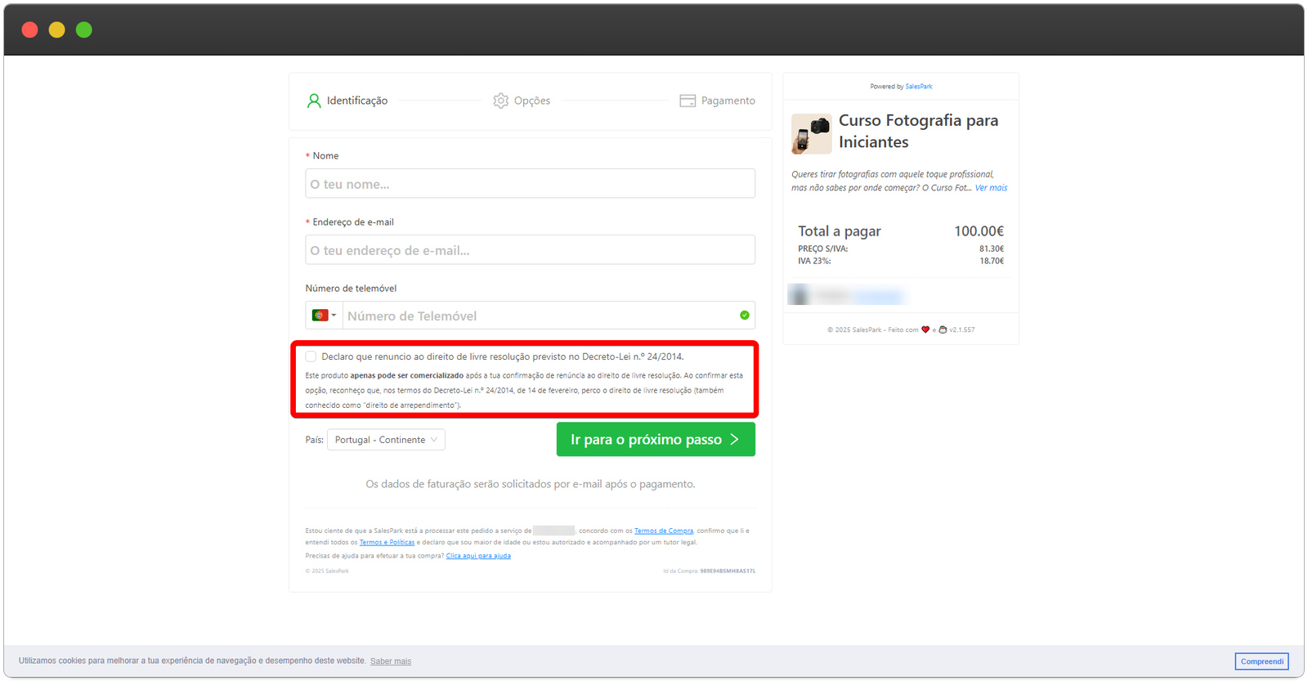Viewport: 1308px width, 681px height.
Task: Open the Termos de Compra link
Action: point(663,531)
